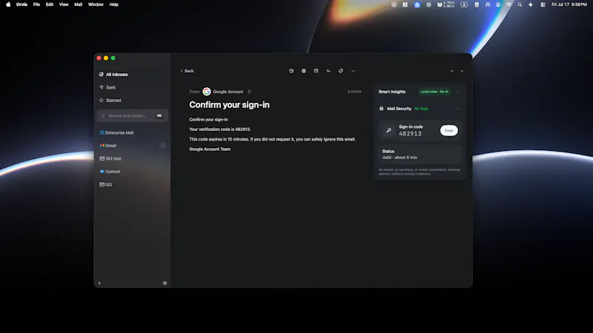
Task: Open the Sent folder
Action: tap(132, 87)
